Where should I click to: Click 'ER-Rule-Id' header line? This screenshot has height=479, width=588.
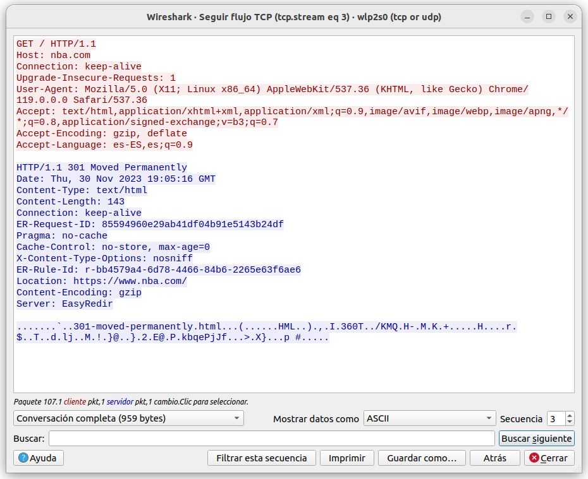159,269
